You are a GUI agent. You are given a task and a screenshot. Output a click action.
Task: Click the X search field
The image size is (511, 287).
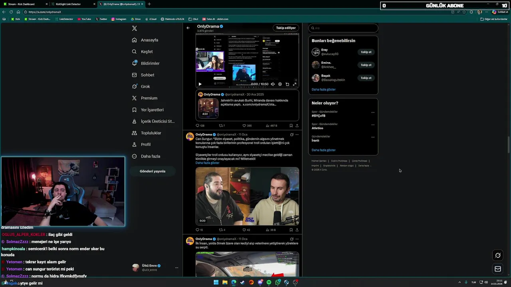click(343, 28)
